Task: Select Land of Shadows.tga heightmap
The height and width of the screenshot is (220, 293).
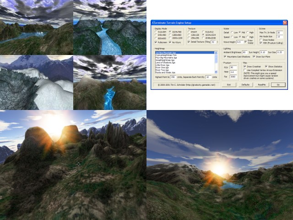Action: (184, 62)
